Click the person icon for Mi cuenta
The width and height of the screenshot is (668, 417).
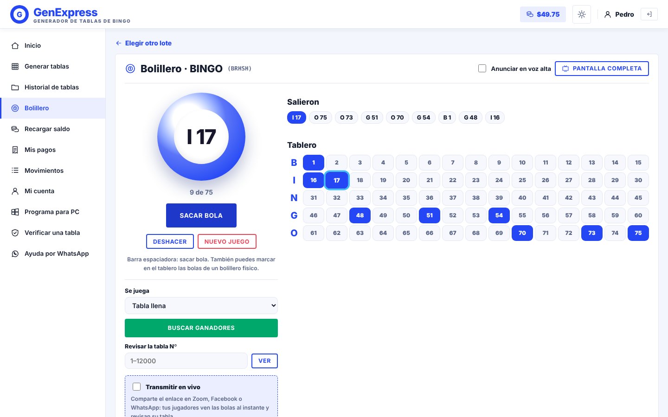click(15, 191)
